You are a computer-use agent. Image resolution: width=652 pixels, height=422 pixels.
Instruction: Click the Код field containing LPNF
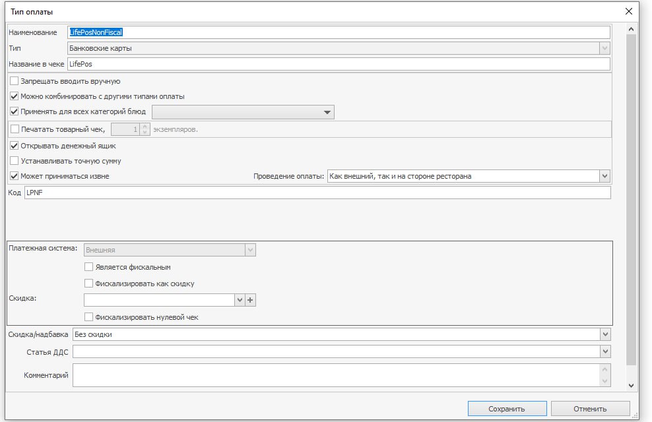pos(317,193)
